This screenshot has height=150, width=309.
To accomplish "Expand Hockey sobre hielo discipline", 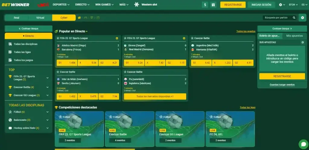I will 47,128.
